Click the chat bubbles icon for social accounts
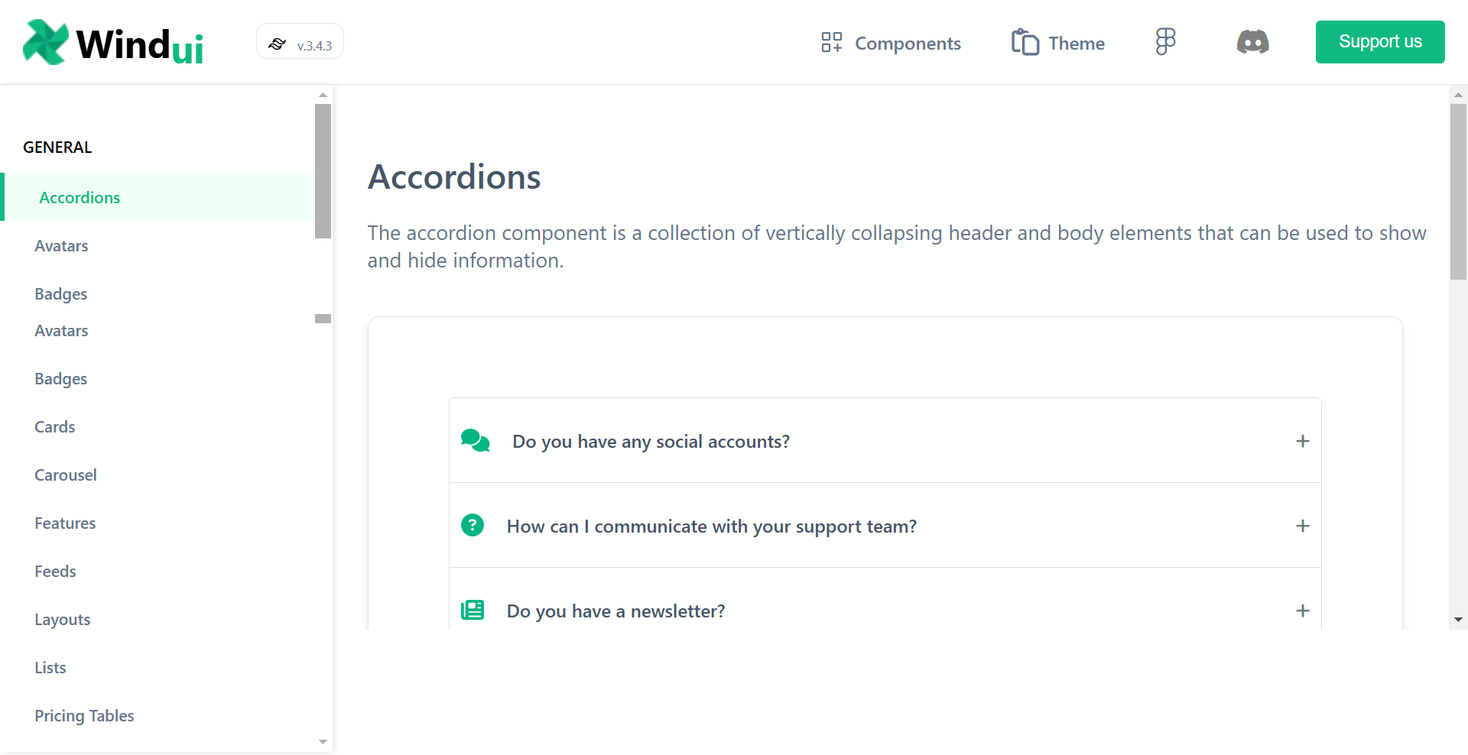 [475, 441]
